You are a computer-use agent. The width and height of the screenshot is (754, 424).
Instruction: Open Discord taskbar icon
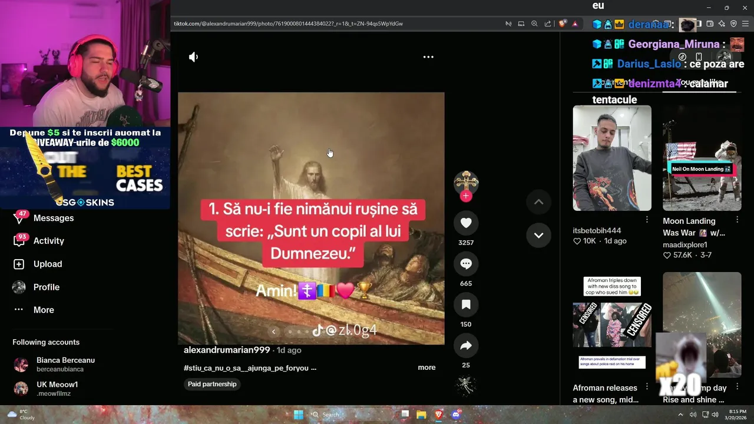455,415
